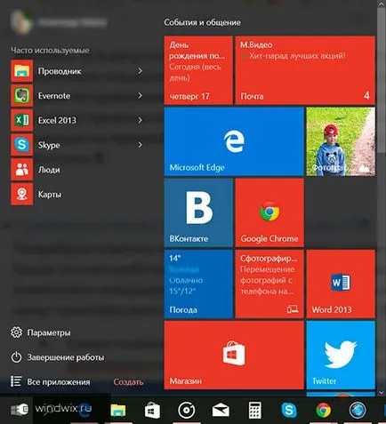The width and height of the screenshot is (386, 424).
Task: Open Skype from the taskbar
Action: click(x=289, y=411)
